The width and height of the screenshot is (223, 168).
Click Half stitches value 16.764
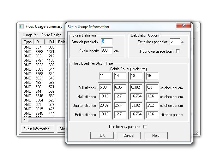[x=136, y=96]
